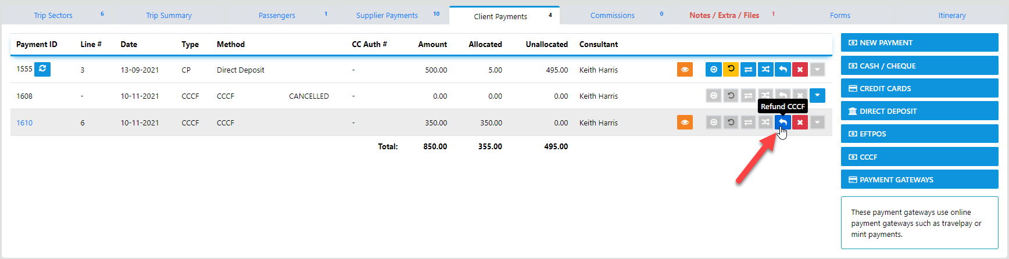Click refresh icon next to payment 1555
The height and width of the screenshot is (259, 1009).
(x=42, y=69)
